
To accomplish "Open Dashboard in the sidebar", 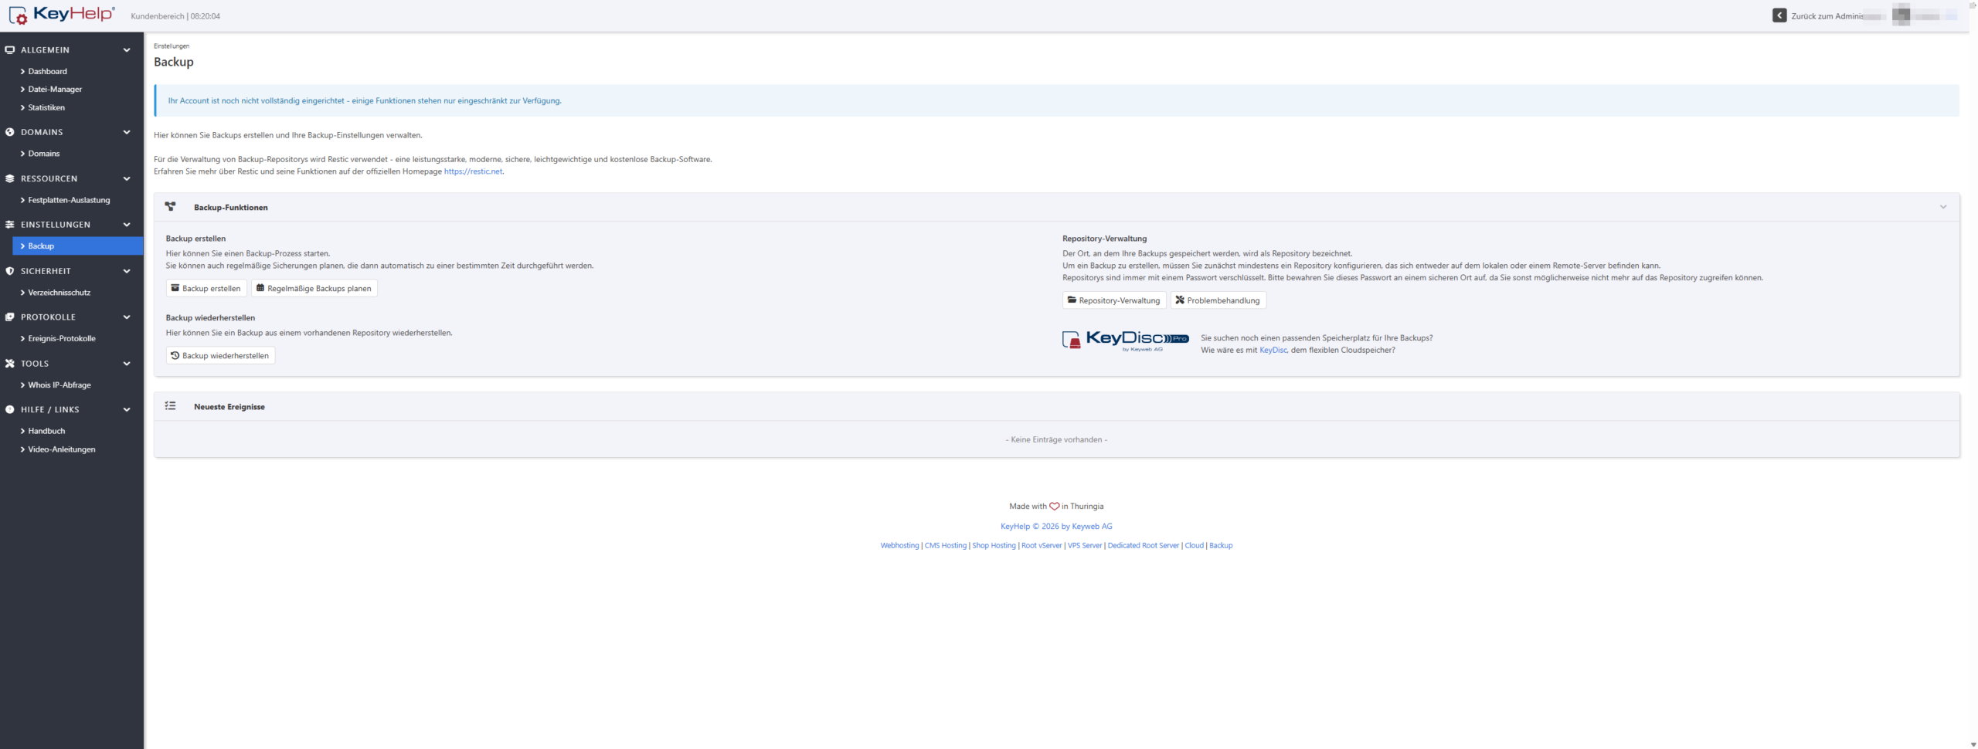I will 48,71.
